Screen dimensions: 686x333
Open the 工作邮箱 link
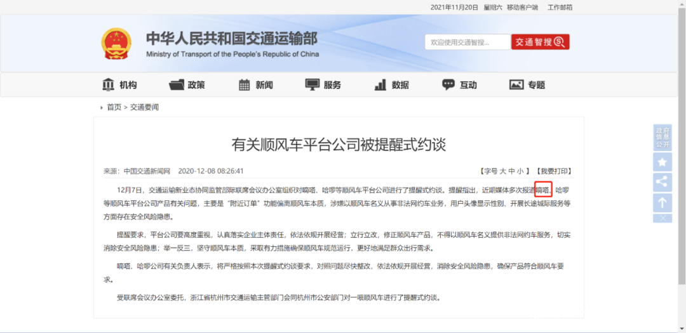[x=560, y=8]
